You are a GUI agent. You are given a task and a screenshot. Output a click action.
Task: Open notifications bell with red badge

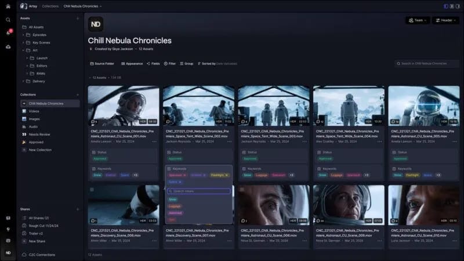(8, 32)
